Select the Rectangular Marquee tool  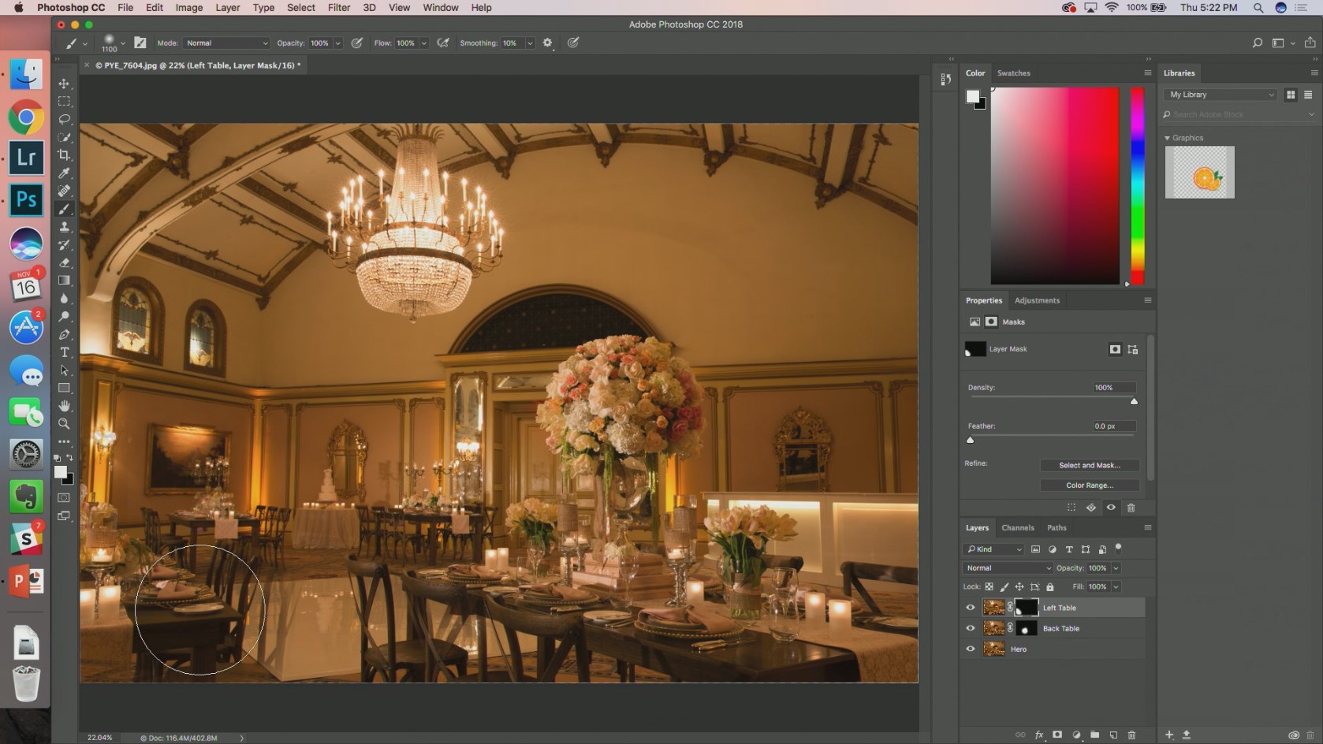65,102
